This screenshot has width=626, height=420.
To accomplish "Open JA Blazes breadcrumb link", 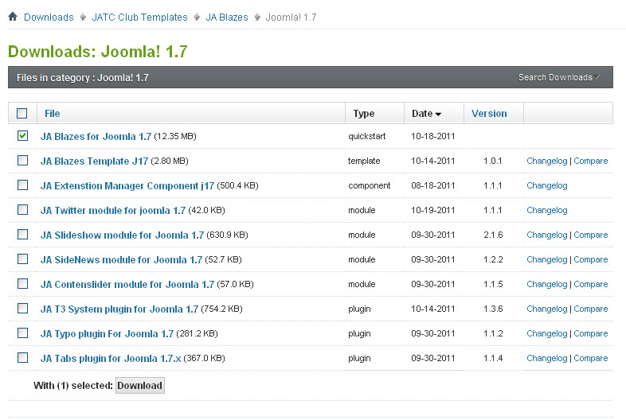I will pyautogui.click(x=227, y=17).
